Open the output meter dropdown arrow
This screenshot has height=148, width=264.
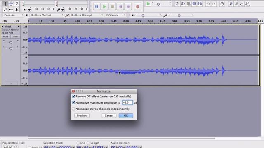click(x=29, y=10)
